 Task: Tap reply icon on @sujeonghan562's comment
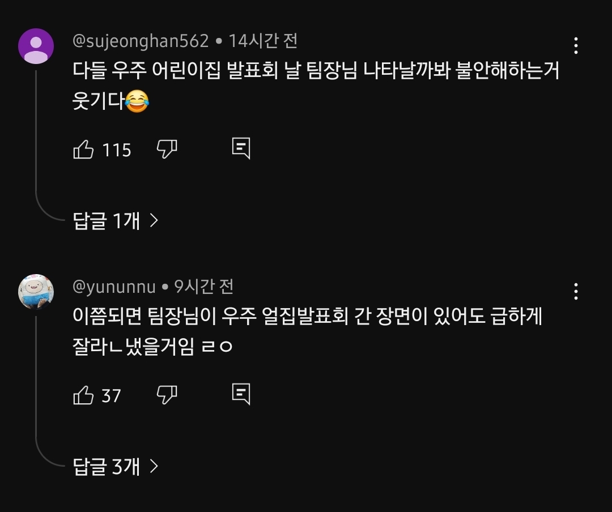point(241,148)
